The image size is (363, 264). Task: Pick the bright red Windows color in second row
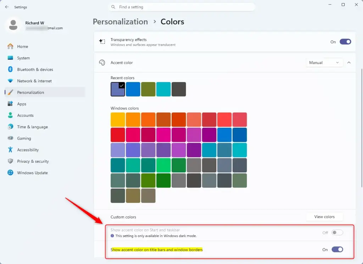(118, 135)
